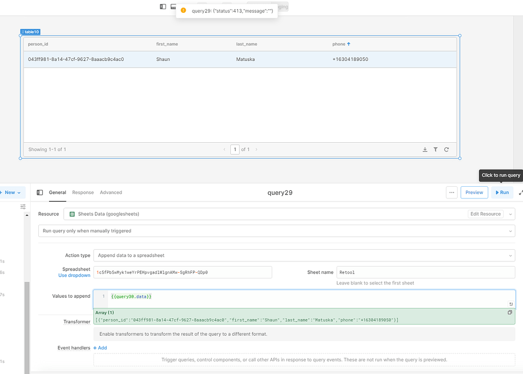
Task: Toggle the bottom debug panel icon
Action: pyautogui.click(x=173, y=6)
